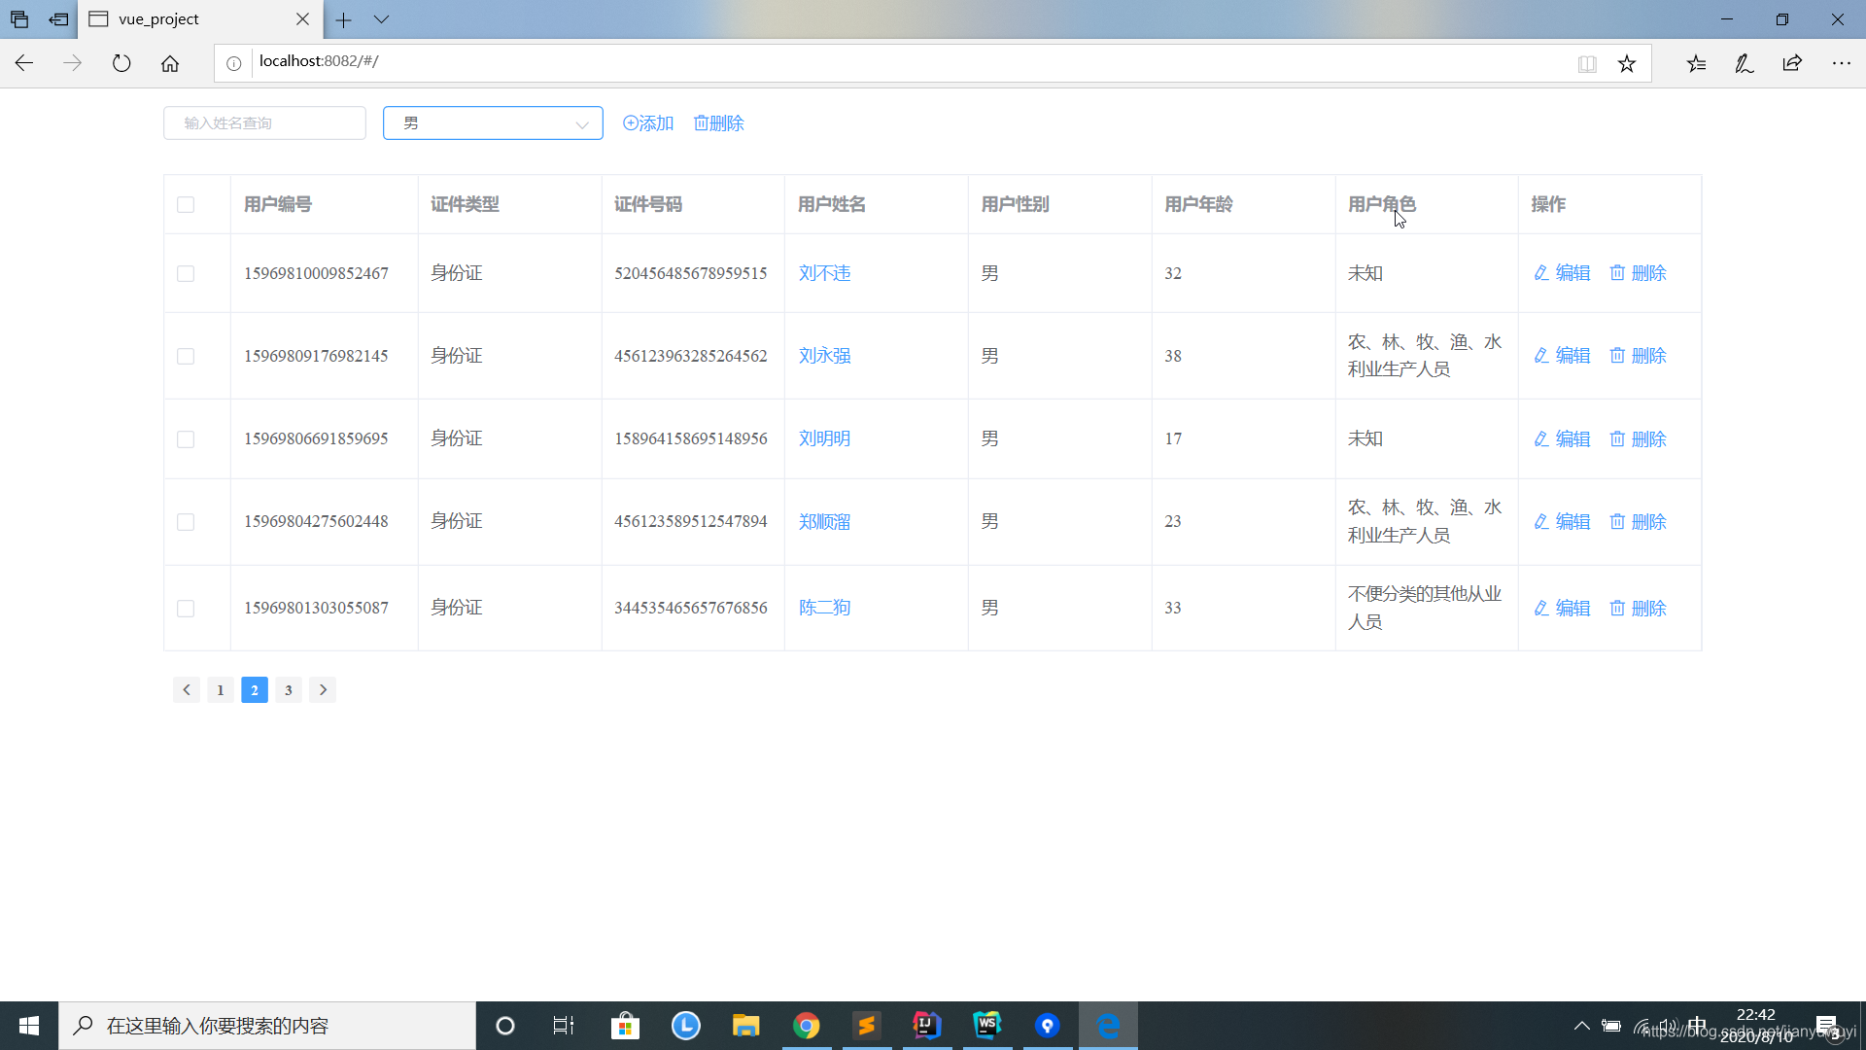Edit the 刘不违 row
Screen dimensions: 1866x1050
tap(1562, 273)
